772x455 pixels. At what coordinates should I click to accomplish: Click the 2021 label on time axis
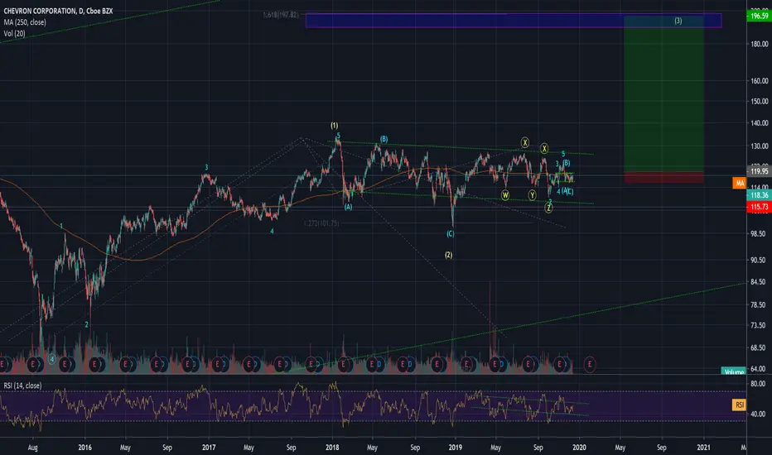pos(704,448)
